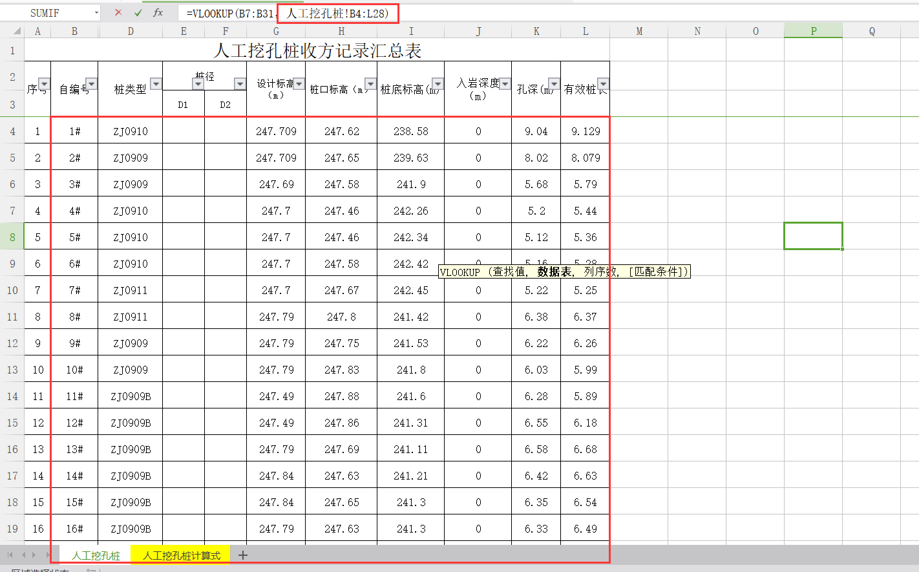Open the insert function fx dialog
The width and height of the screenshot is (919, 572).
coord(158,13)
